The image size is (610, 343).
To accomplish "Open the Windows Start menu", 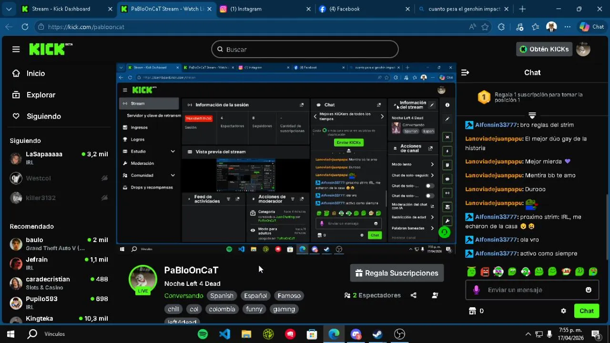I will [x=10, y=334].
